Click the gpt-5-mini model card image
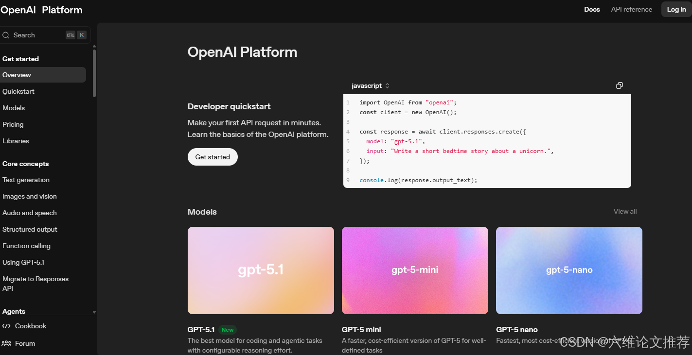692x355 pixels. [415, 270]
